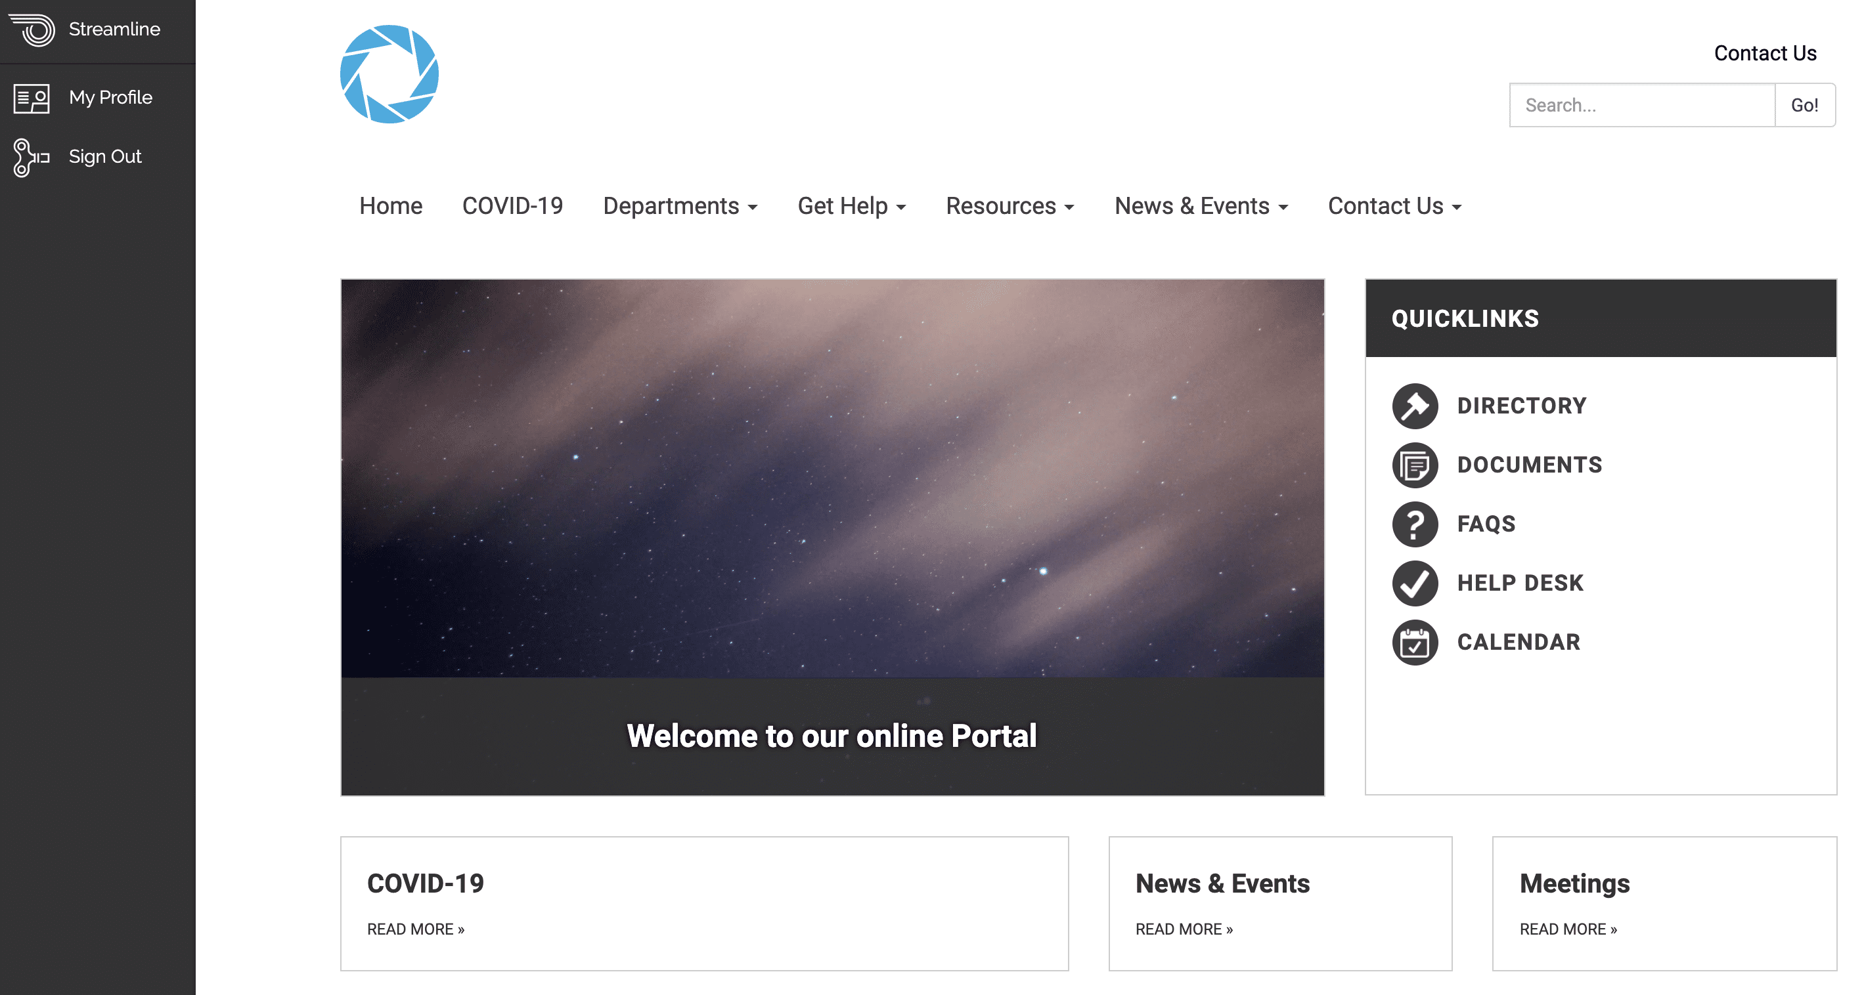Open the FAQs question mark icon
Viewport: 1864px width, 995px height.
tap(1414, 524)
